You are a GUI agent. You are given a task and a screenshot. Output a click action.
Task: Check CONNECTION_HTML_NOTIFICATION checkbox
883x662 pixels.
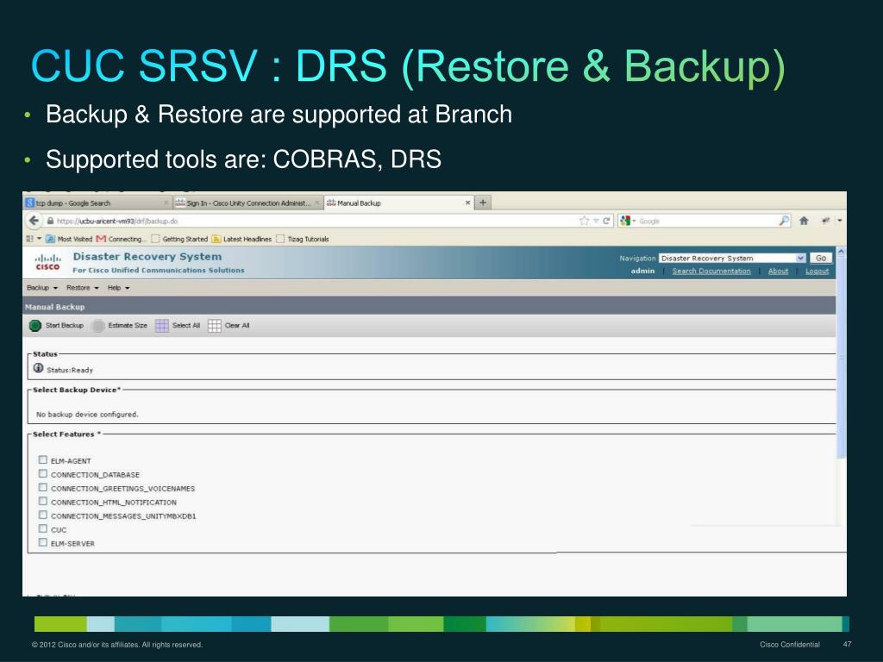click(x=43, y=501)
